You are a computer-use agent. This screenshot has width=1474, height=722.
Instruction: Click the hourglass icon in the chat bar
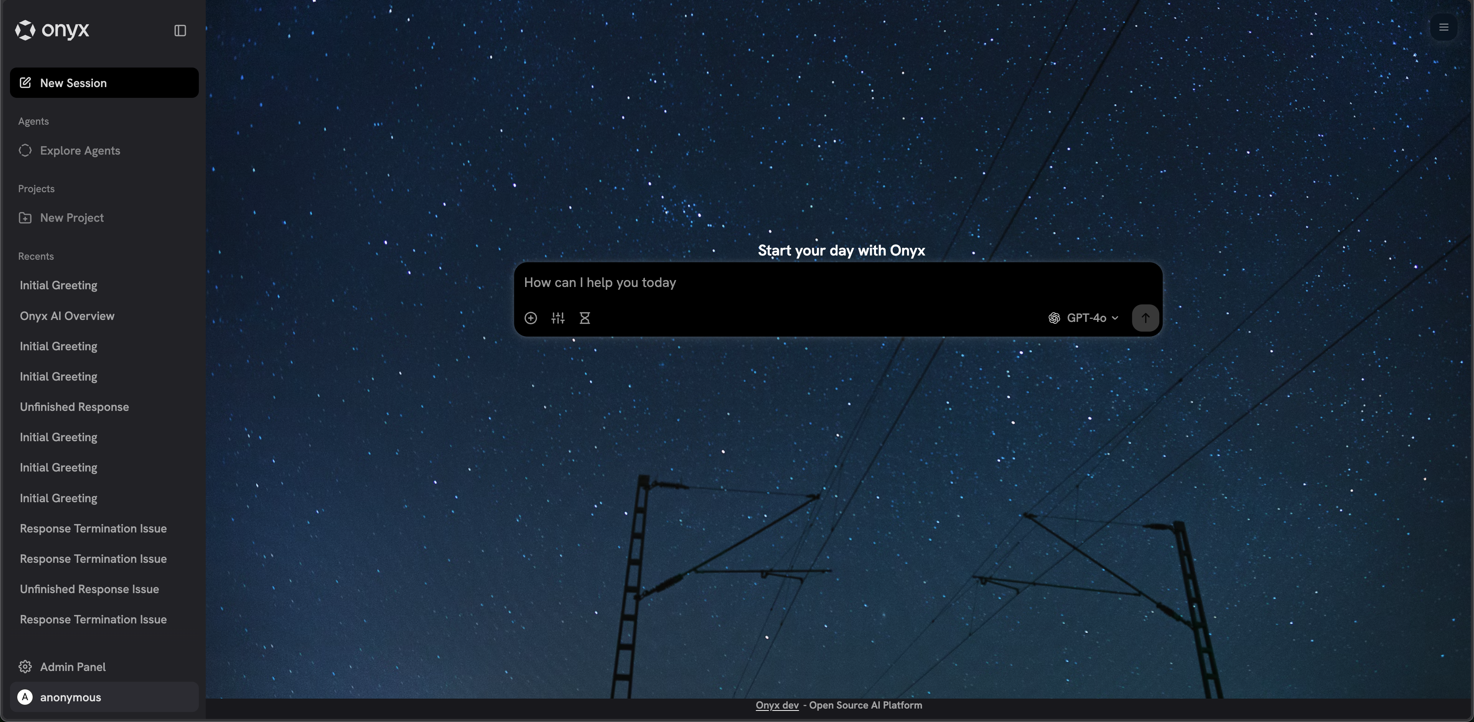(x=585, y=318)
